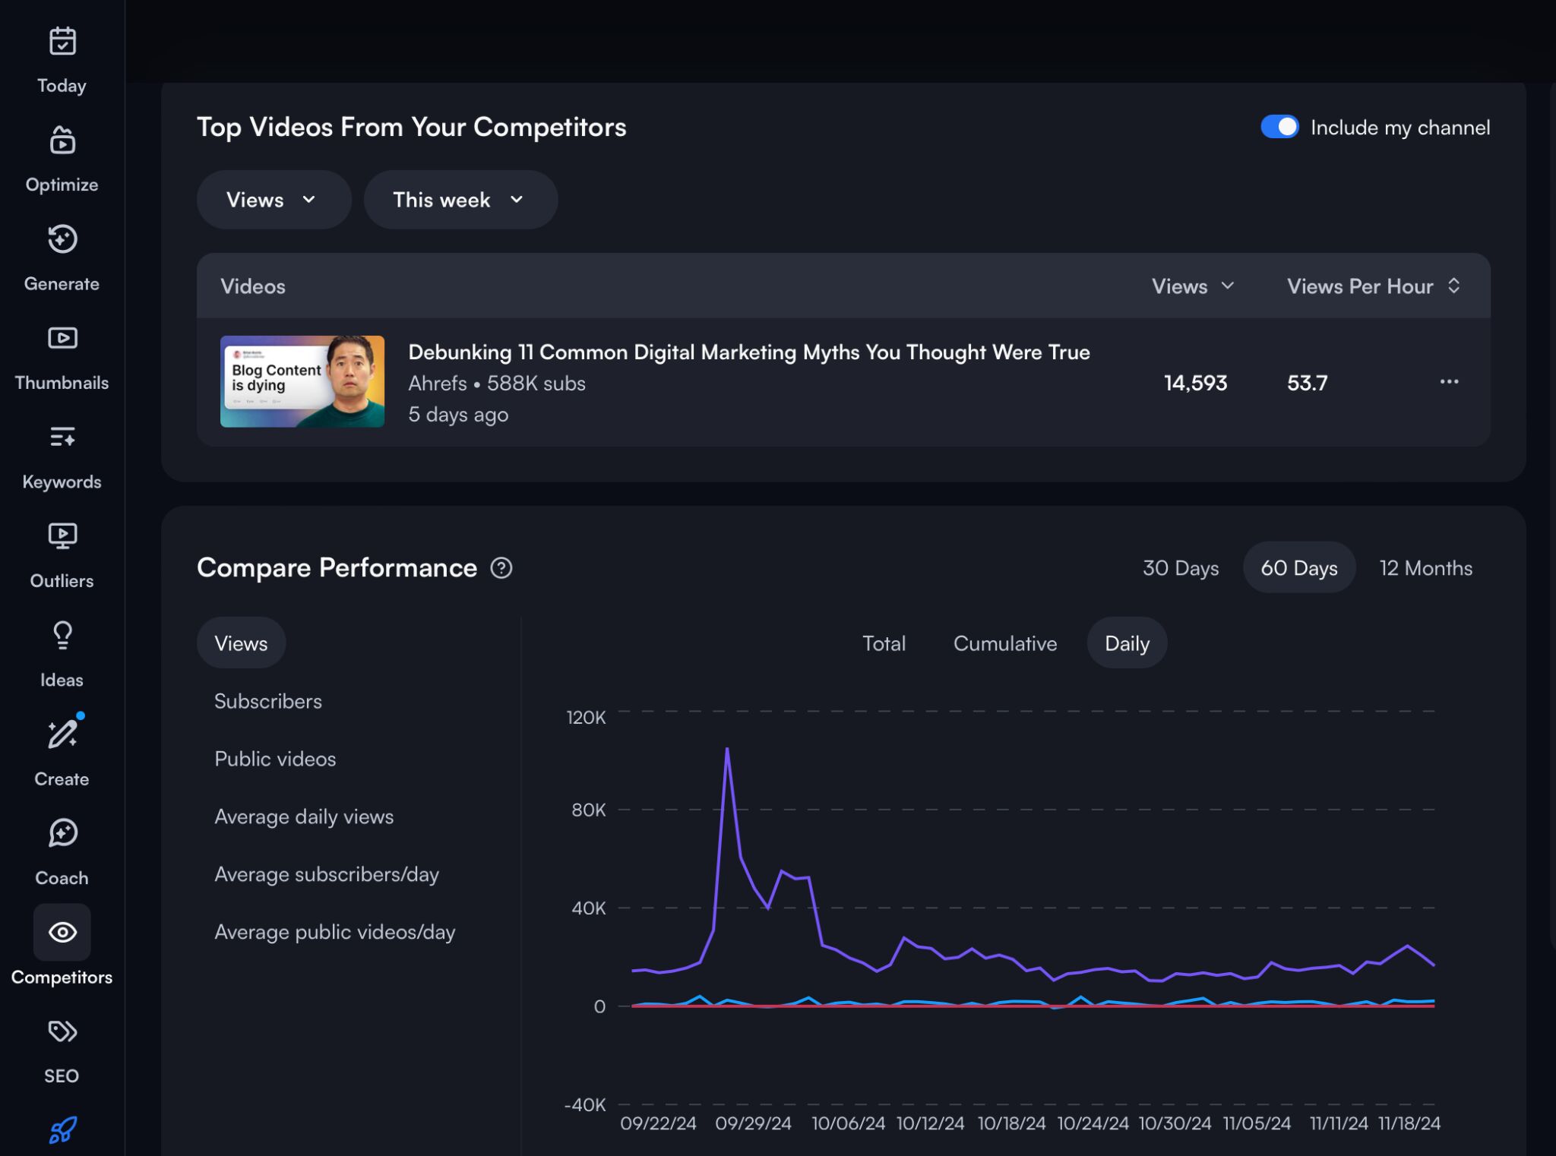The image size is (1556, 1156).
Task: Click the Coach chat icon
Action: point(62,834)
